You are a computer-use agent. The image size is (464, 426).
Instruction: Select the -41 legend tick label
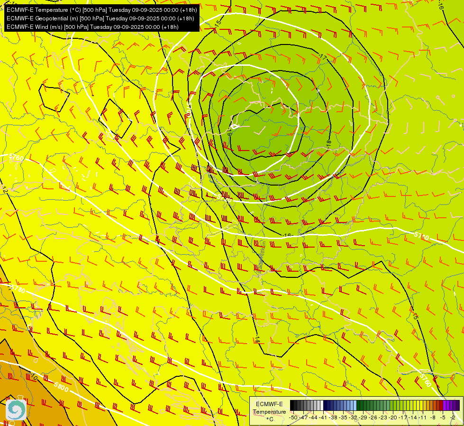[323, 417]
